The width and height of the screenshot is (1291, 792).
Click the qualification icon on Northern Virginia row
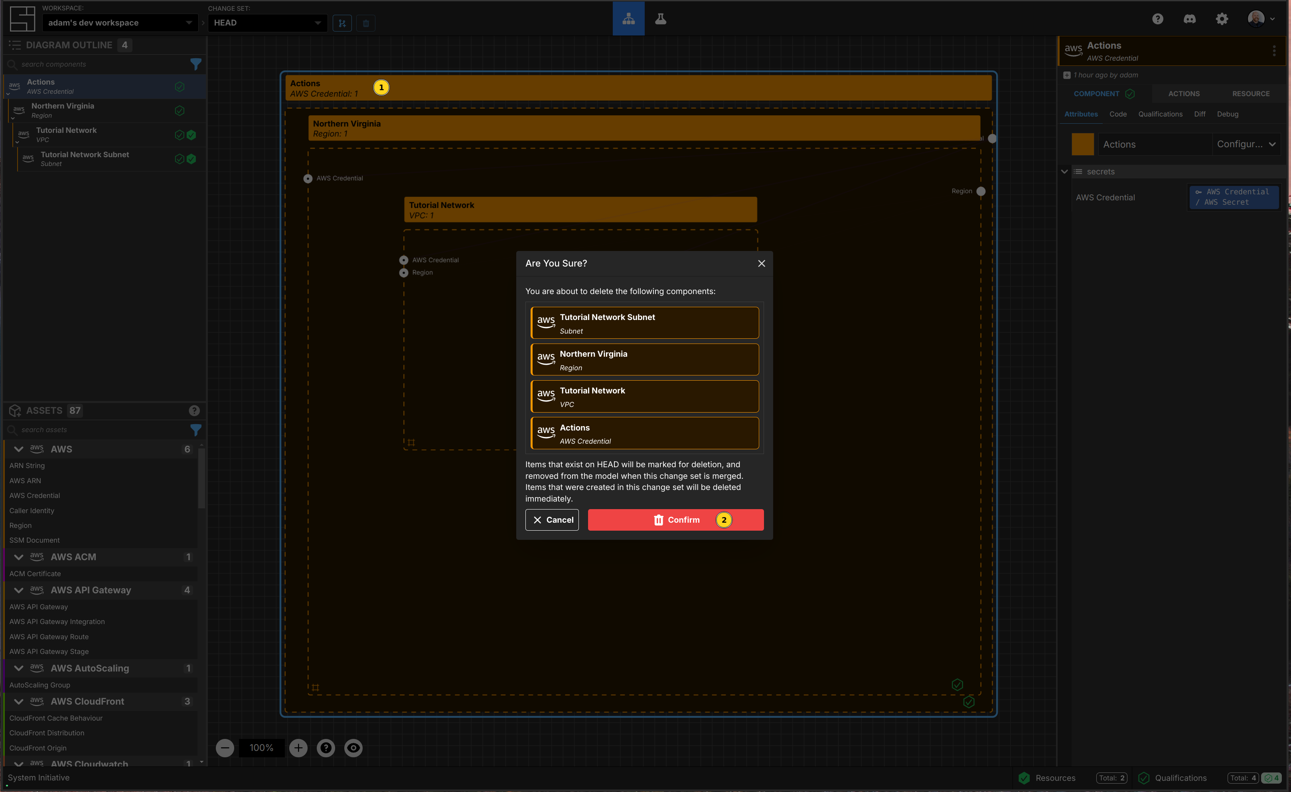pos(179,111)
